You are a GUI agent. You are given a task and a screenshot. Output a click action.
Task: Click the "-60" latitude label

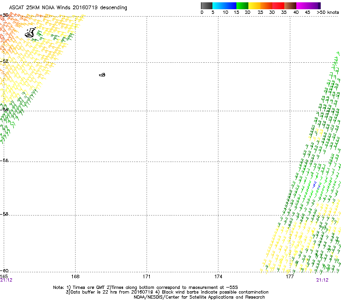click(4, 270)
